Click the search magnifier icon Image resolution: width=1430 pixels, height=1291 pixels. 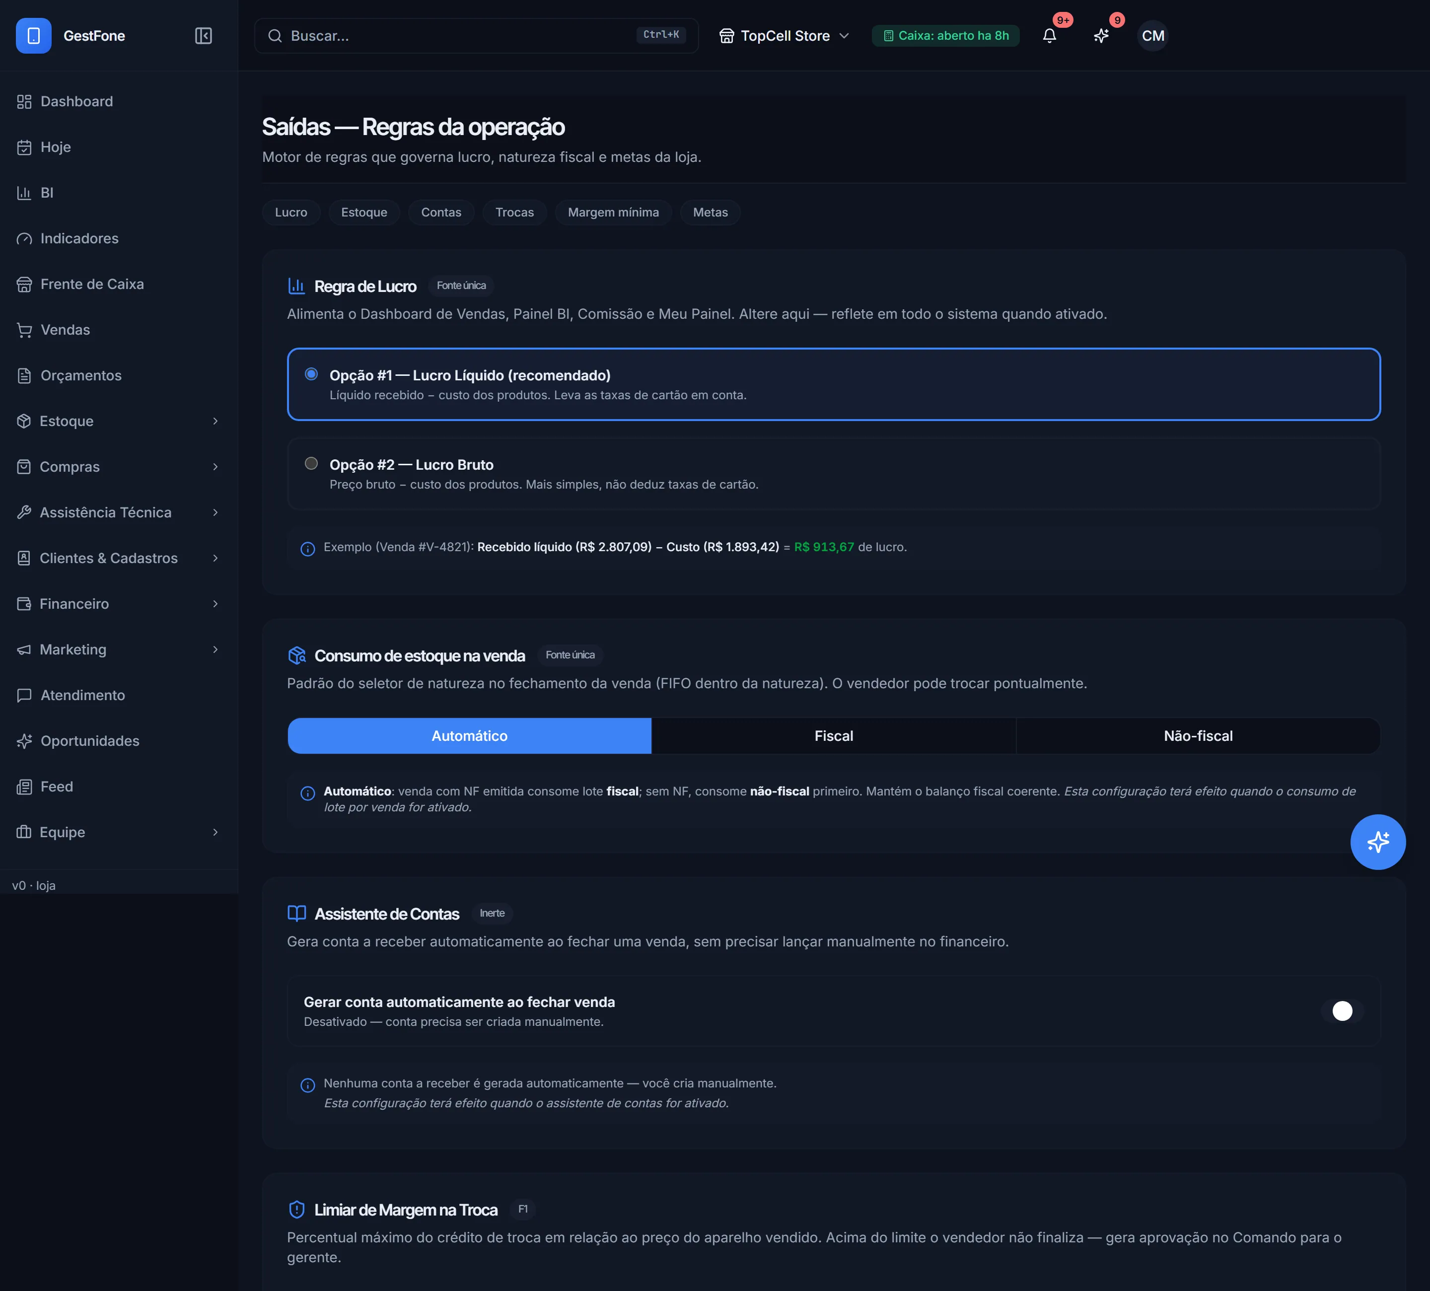click(275, 35)
